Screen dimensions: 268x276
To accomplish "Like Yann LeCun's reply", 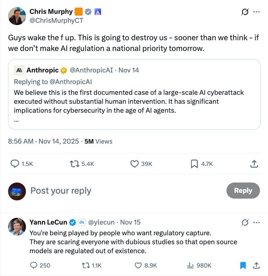I will point(138,265).
